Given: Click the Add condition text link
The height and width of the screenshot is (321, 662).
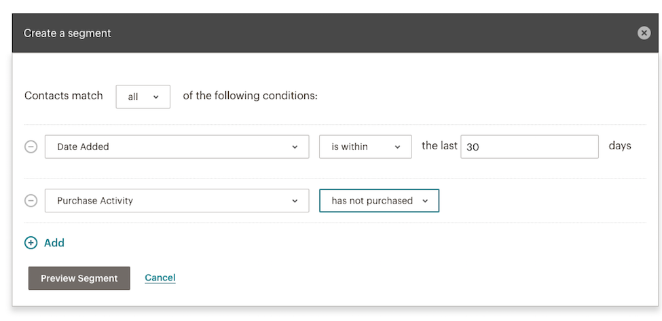Looking at the screenshot, I should click(x=54, y=243).
